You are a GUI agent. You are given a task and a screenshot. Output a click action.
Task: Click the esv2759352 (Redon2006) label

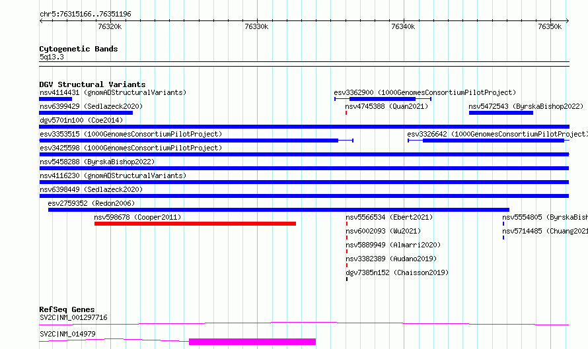pyautogui.click(x=91, y=203)
